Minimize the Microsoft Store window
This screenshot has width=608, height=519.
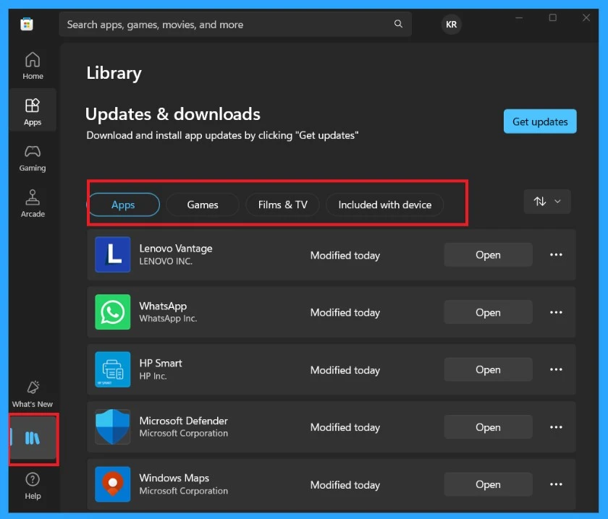pos(519,18)
